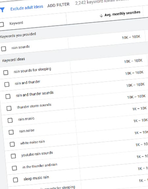Check the rain noise keyword box
The width and height of the screenshot is (148, 189).
tap(11, 132)
